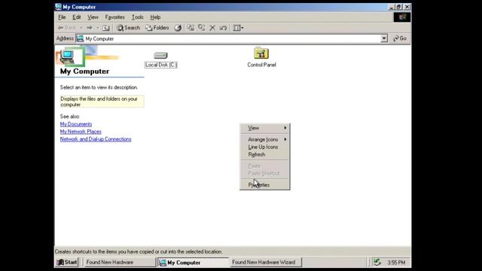Open the Help menu
Screen dimensions: 482x271
click(155, 17)
